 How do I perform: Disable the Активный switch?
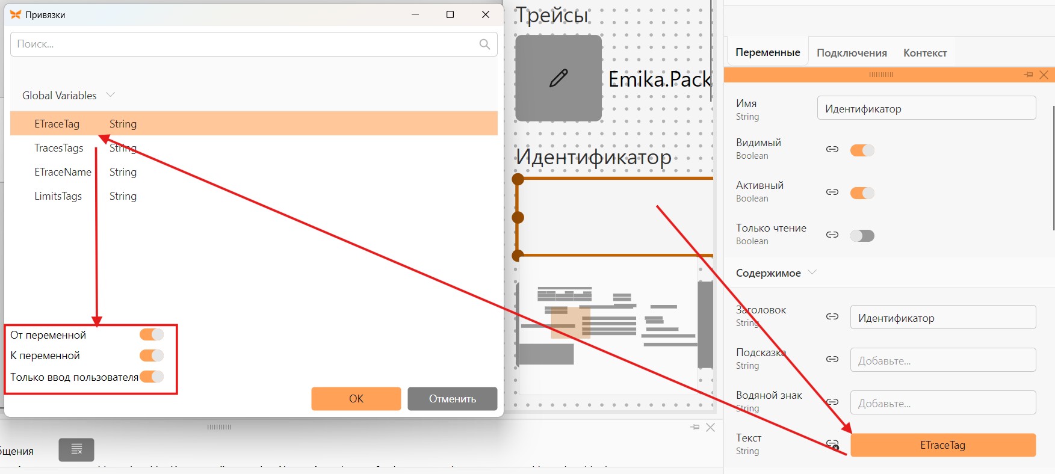[x=862, y=192]
